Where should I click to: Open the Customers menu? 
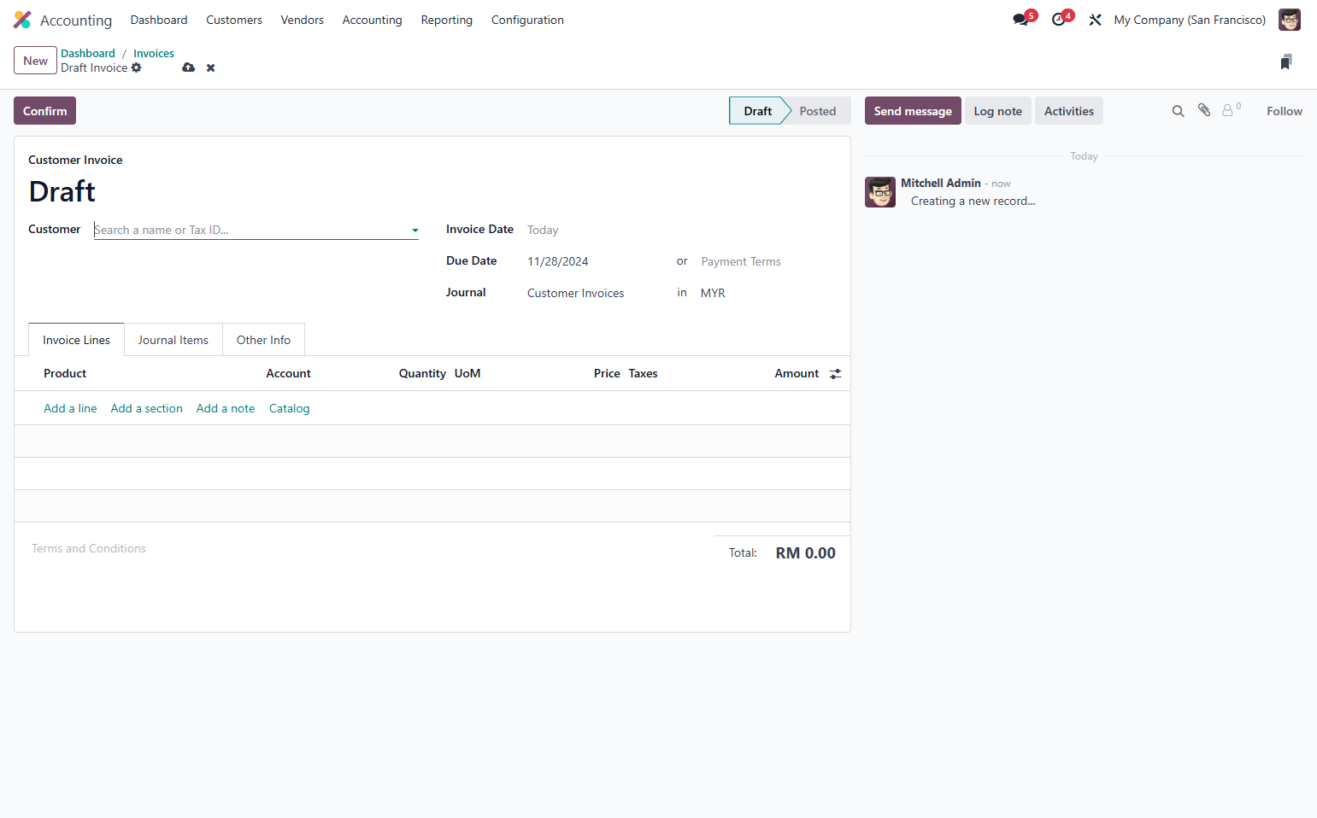(234, 20)
